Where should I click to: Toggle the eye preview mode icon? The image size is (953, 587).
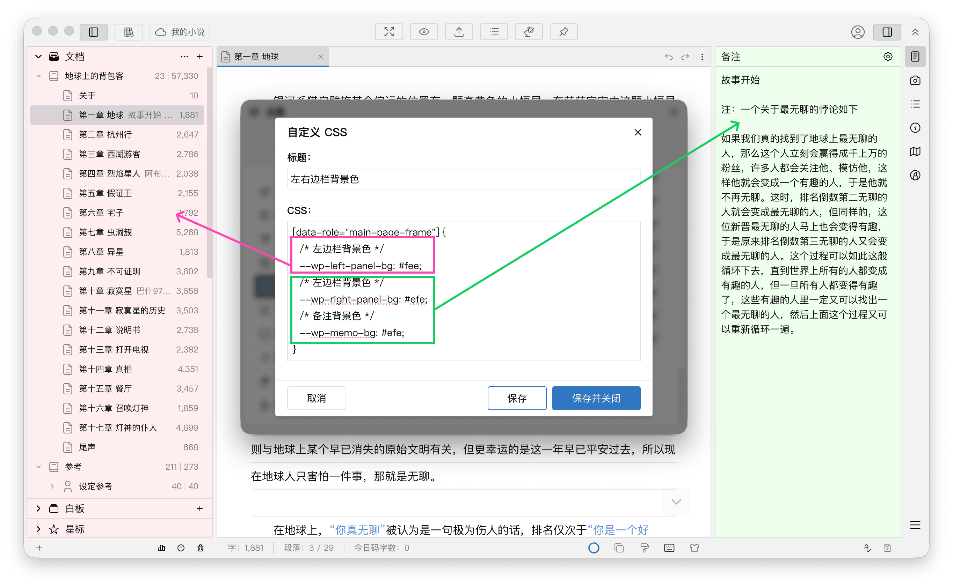(424, 32)
